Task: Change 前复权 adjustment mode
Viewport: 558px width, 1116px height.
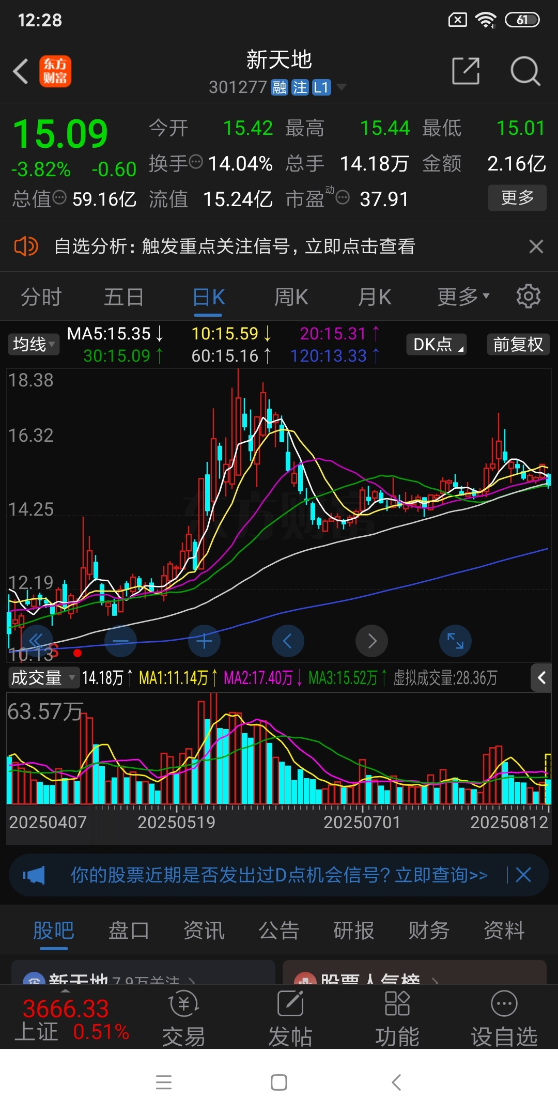Action: [x=518, y=344]
